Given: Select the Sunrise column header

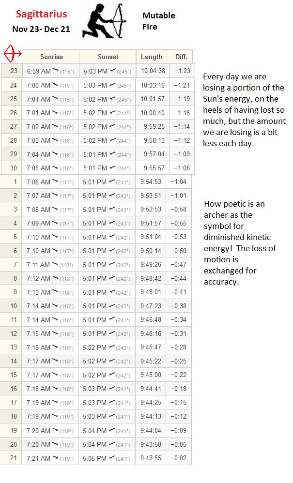Looking at the screenshot, I should click(51, 57).
